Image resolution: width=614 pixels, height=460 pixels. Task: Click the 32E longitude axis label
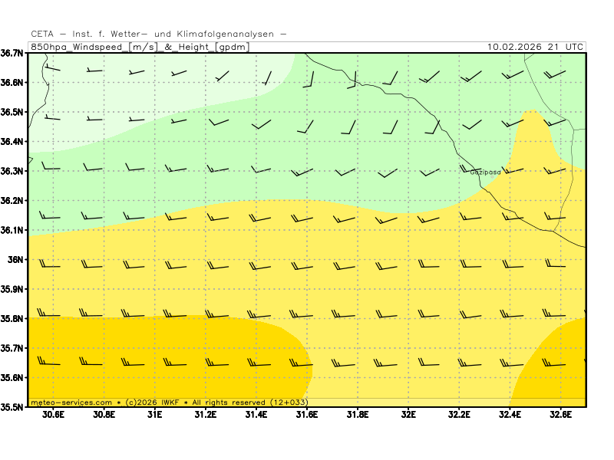(408, 416)
